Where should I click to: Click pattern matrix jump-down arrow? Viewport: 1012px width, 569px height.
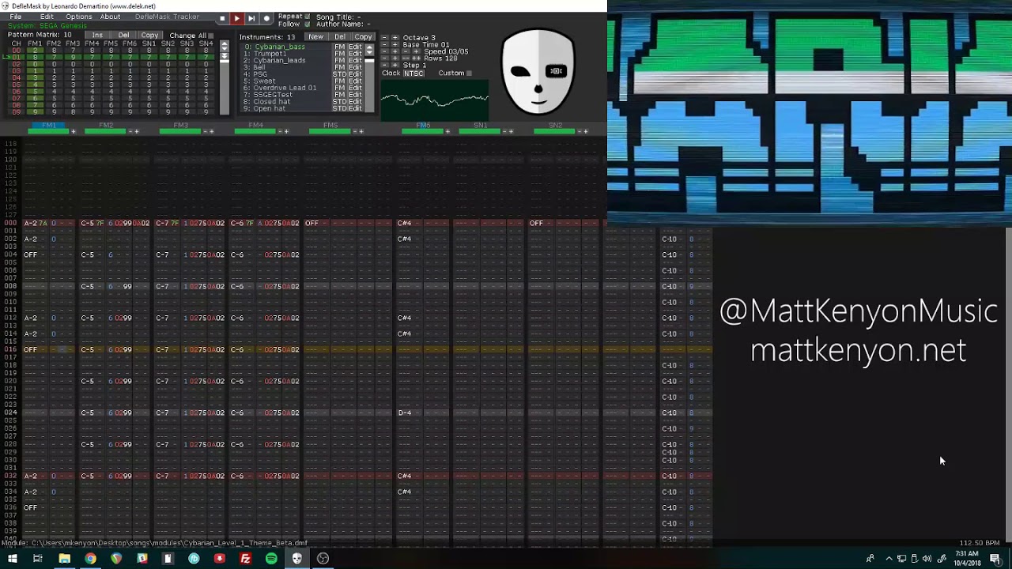tap(224, 57)
